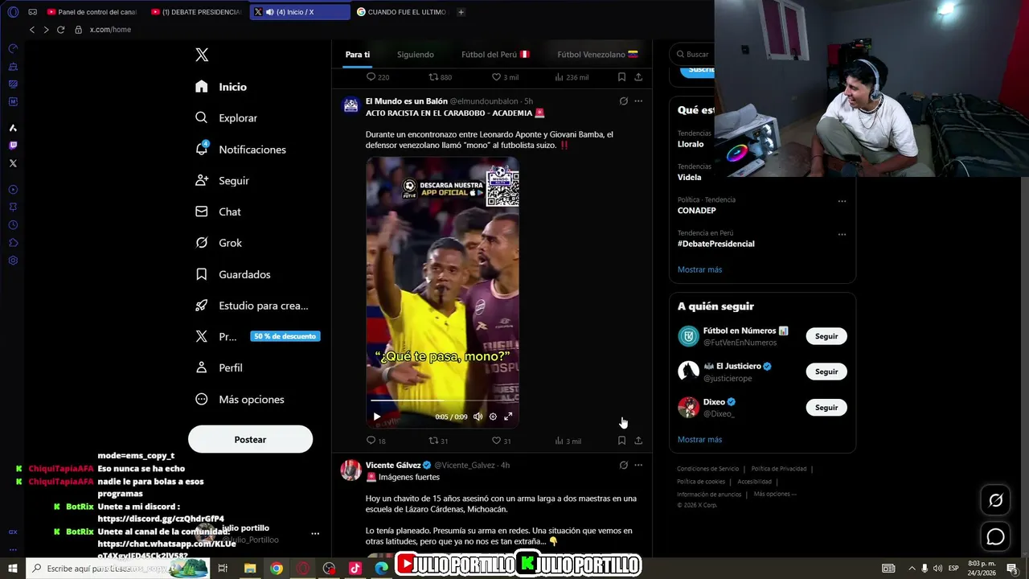Open Estudio para creadores item
Viewport: 1029px width, 579px height.
252,306
